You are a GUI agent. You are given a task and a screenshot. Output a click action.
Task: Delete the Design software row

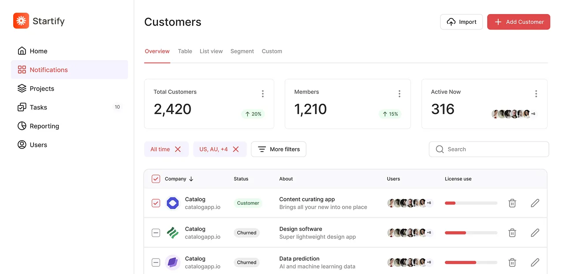[x=512, y=233]
